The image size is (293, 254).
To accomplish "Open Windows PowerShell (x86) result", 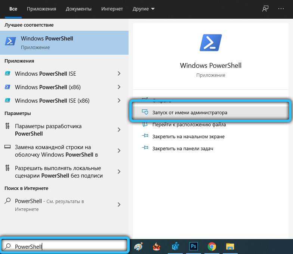I will [64, 87].
